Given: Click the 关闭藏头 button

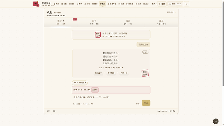Looking at the screenshot, I should (x=95, y=90).
